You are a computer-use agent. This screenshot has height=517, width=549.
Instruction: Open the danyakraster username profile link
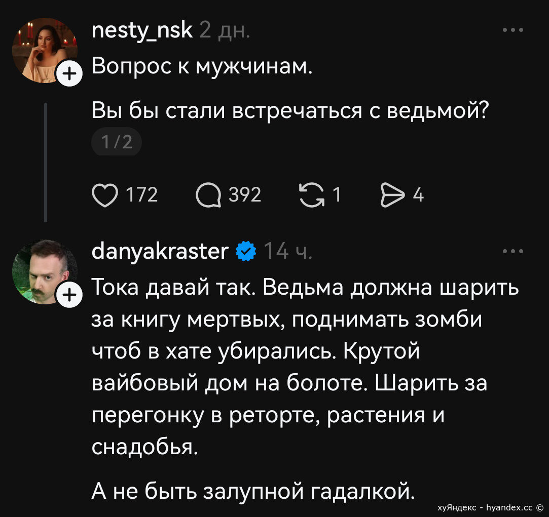pyautogui.click(x=161, y=251)
